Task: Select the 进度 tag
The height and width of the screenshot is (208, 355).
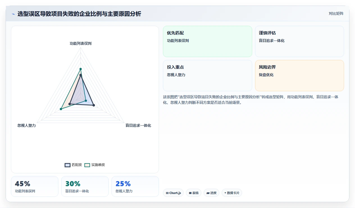Action: pyautogui.click(x=211, y=193)
